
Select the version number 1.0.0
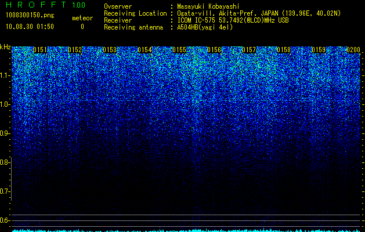(x=79, y=5)
